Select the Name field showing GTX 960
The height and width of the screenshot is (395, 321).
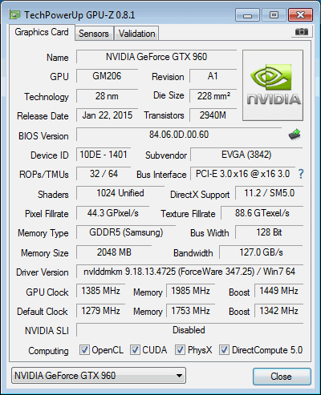click(x=156, y=57)
